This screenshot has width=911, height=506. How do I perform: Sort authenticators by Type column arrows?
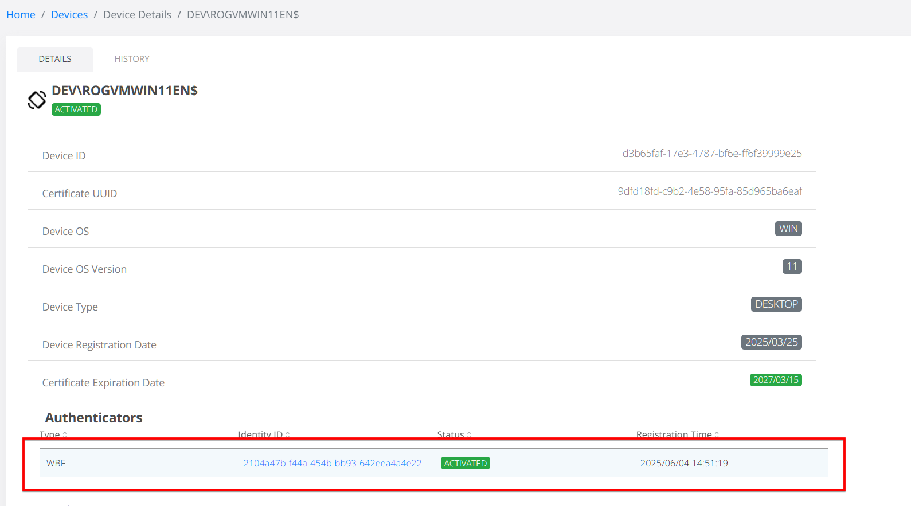point(65,435)
